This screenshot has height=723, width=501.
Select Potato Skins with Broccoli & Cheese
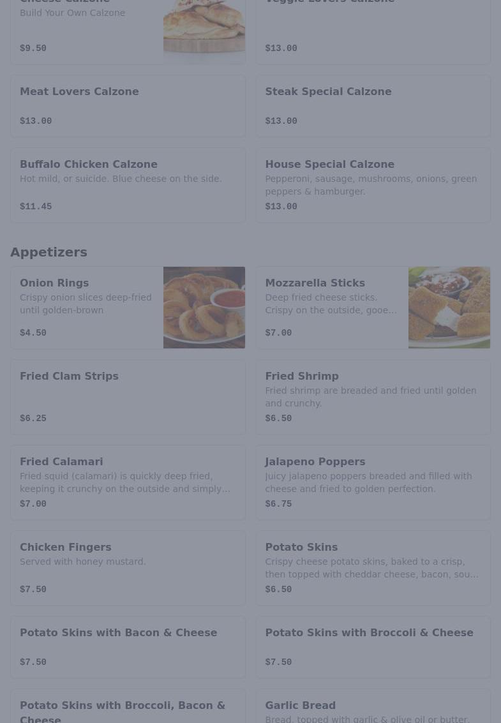373,647
